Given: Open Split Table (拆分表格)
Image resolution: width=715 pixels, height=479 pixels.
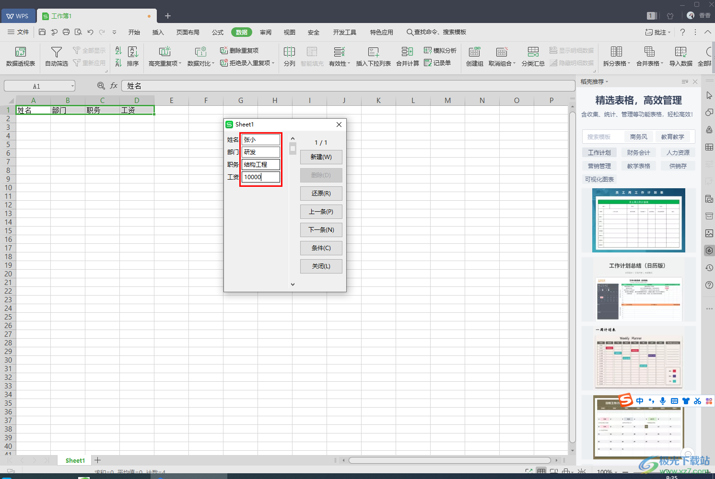Looking at the screenshot, I should coord(617,57).
